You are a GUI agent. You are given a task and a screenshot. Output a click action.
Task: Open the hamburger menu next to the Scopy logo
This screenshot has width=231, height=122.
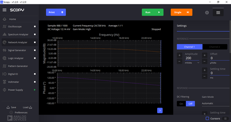tap(5, 10)
